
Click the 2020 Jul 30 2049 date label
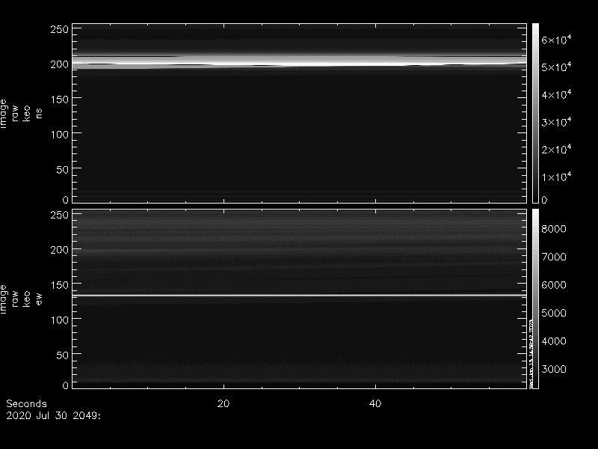[52, 414]
